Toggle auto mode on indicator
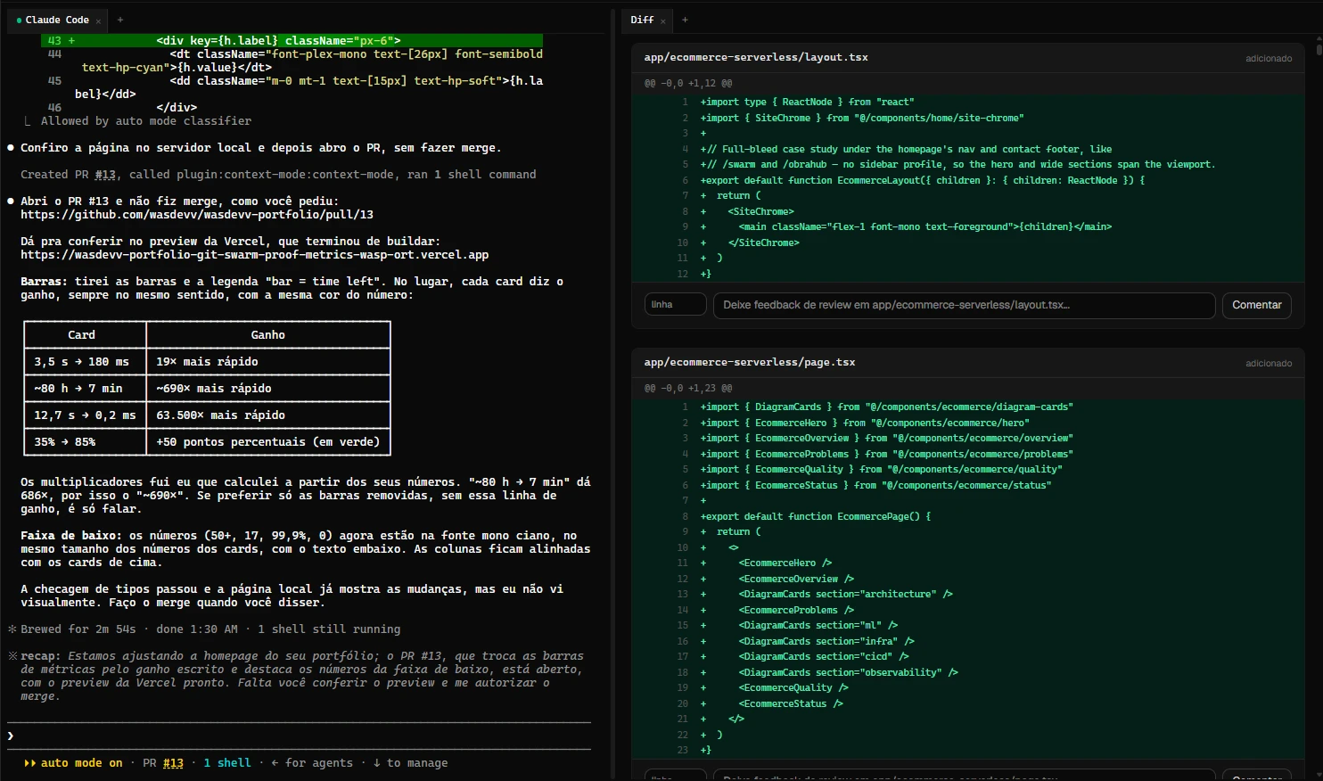 tap(74, 763)
